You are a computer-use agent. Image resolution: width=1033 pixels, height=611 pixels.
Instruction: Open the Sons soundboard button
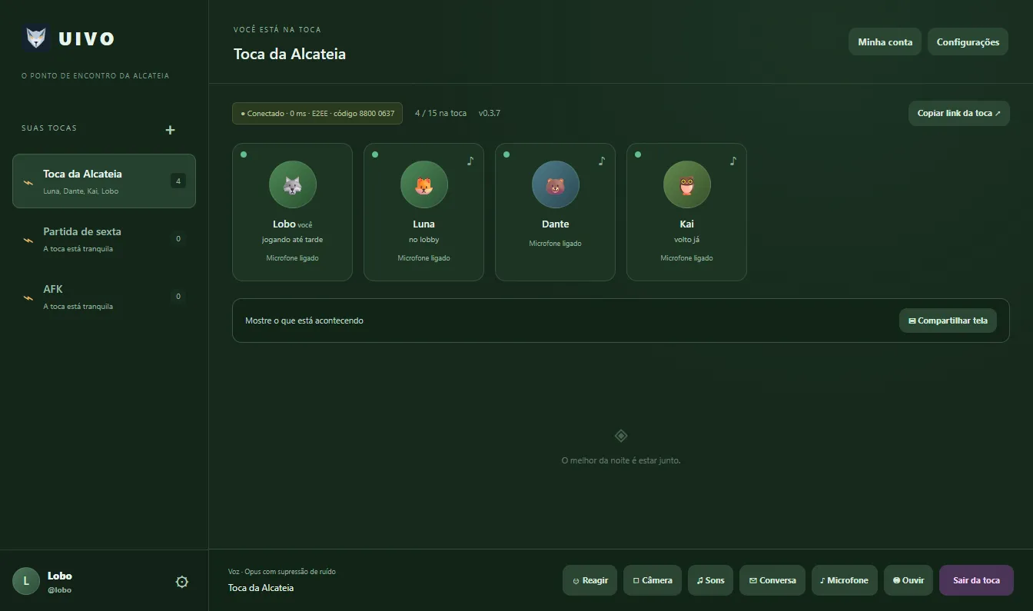point(710,580)
